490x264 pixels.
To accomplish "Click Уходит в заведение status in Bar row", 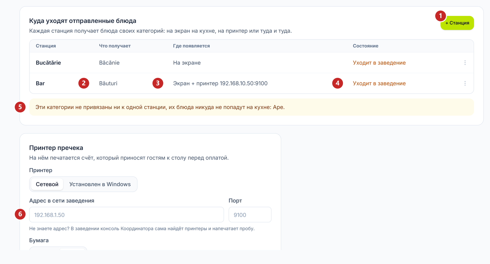I will click(x=379, y=83).
